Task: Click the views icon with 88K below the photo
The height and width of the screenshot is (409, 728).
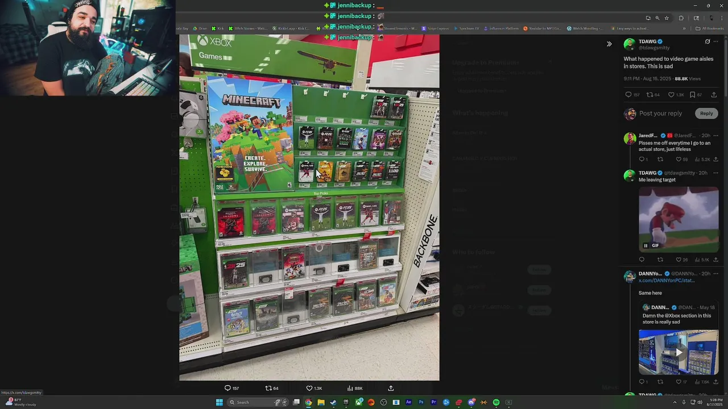Action: click(x=355, y=389)
